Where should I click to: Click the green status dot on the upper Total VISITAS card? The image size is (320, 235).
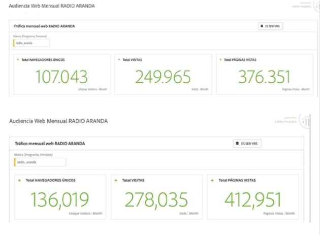pyautogui.click(x=119, y=59)
